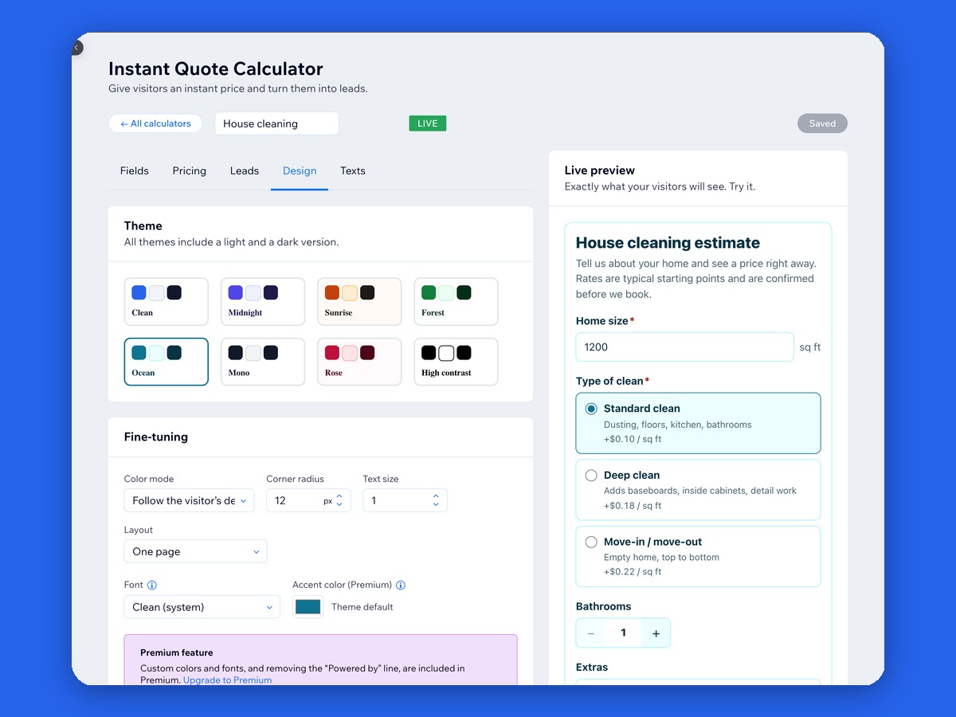Choose the High contrast theme card

456,362
